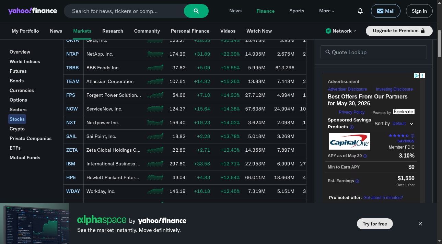The height and width of the screenshot is (244, 442).
Task: Click the 37.82 price for TBBB
Action: (x=179, y=68)
